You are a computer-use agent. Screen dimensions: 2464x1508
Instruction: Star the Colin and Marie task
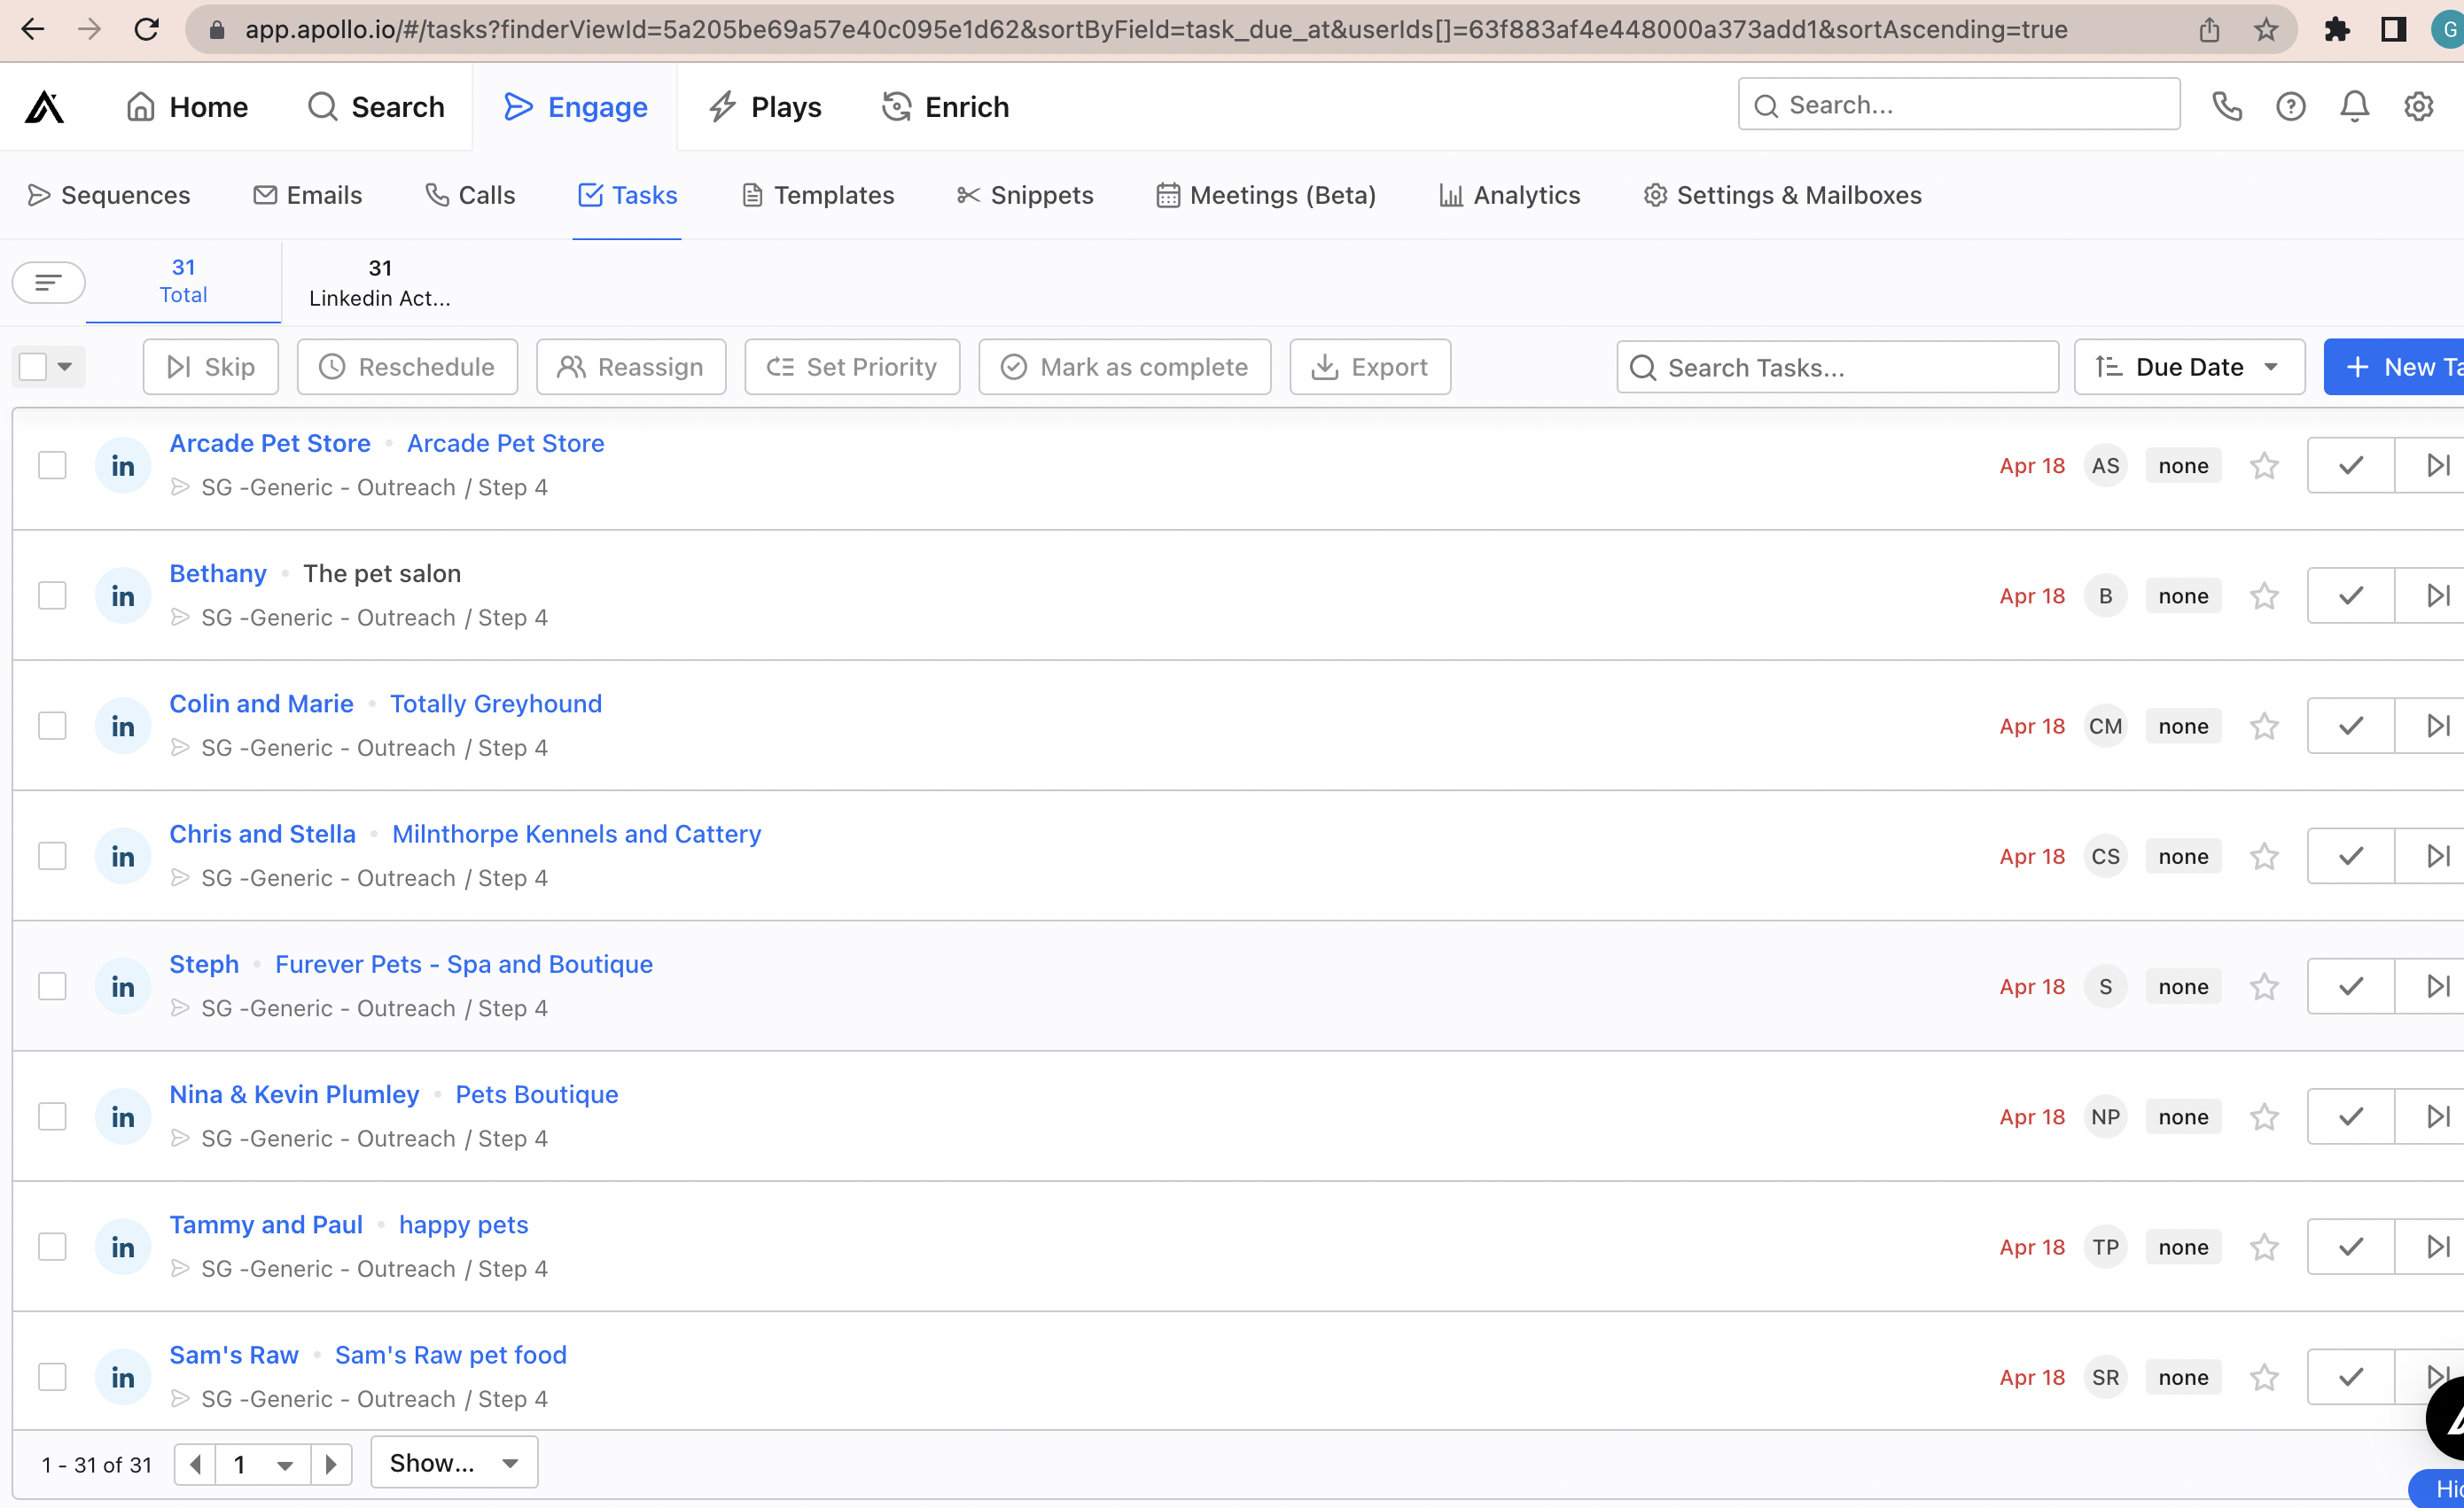click(2264, 727)
